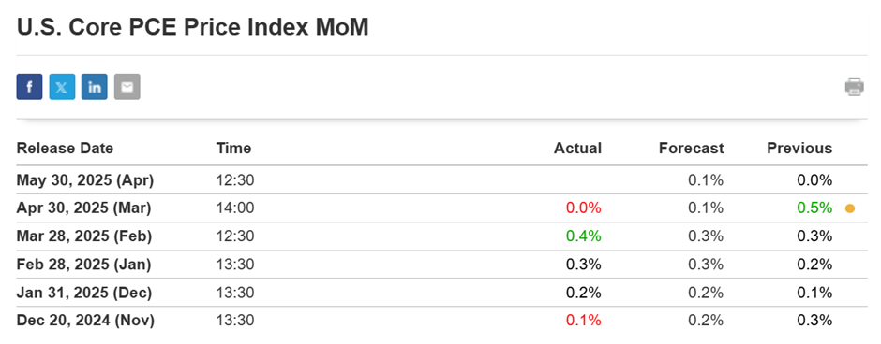Select the Jan 31, 2025 (Dec) release

(441, 292)
